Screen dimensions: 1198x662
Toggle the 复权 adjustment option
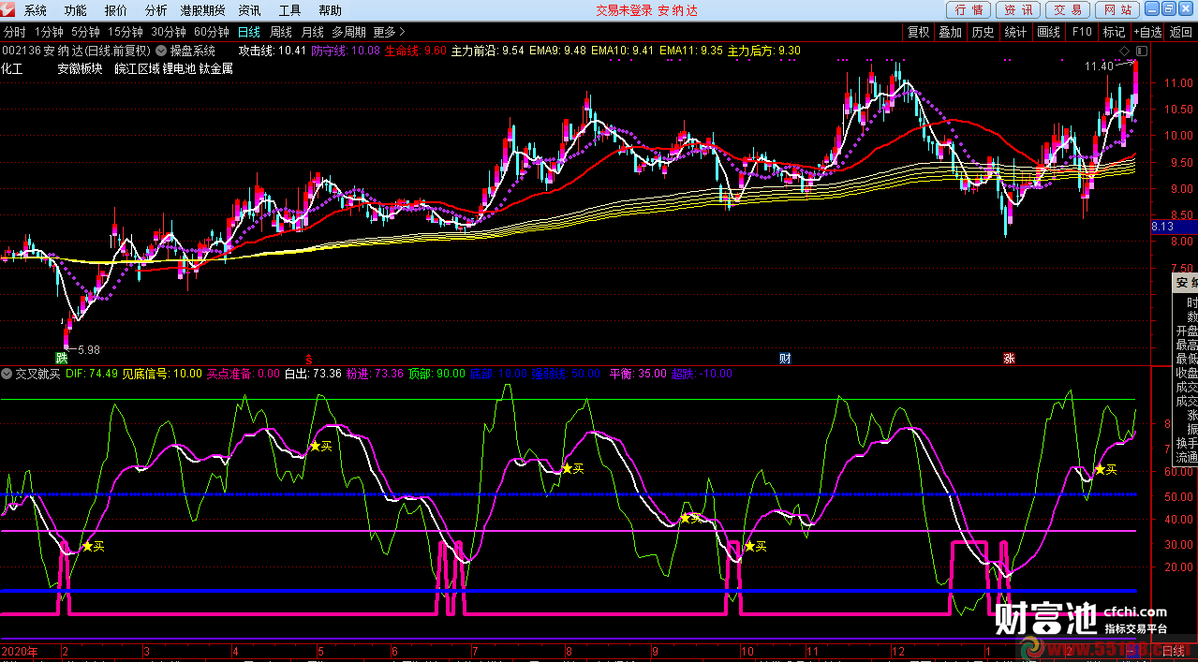tap(918, 32)
